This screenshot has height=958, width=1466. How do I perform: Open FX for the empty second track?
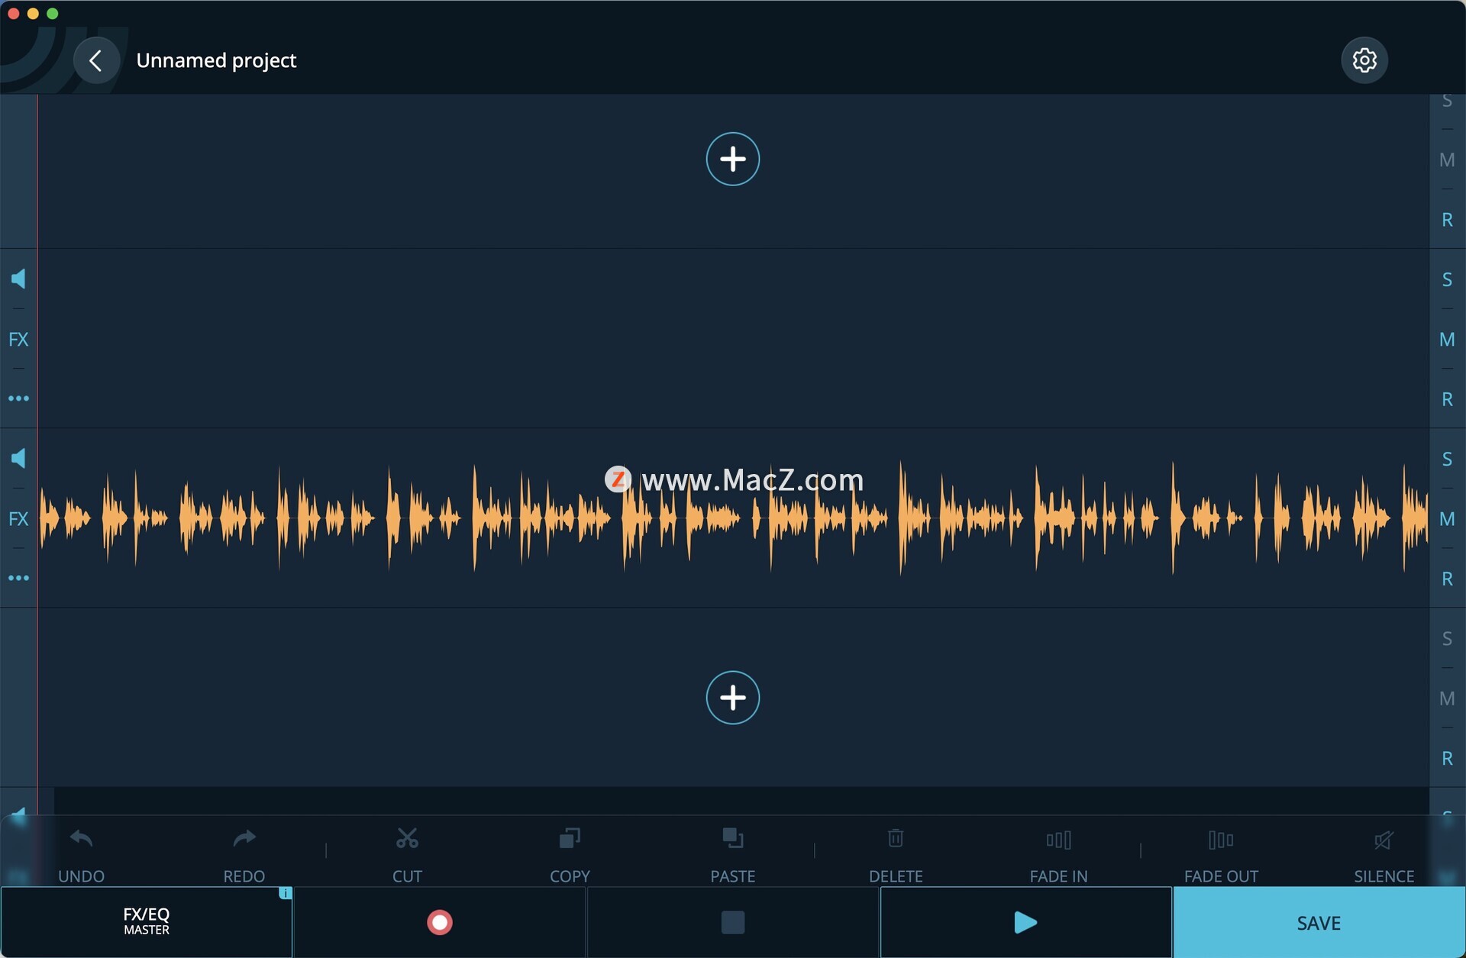point(18,339)
